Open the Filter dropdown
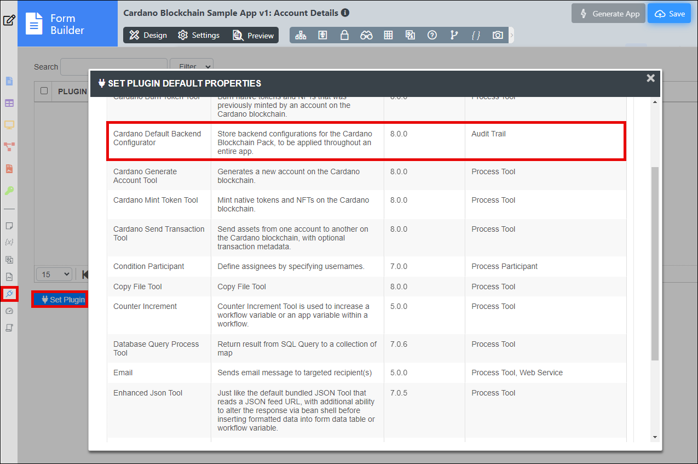The image size is (698, 464). [192, 66]
